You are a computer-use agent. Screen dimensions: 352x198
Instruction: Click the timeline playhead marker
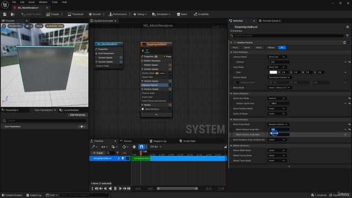pos(141,153)
